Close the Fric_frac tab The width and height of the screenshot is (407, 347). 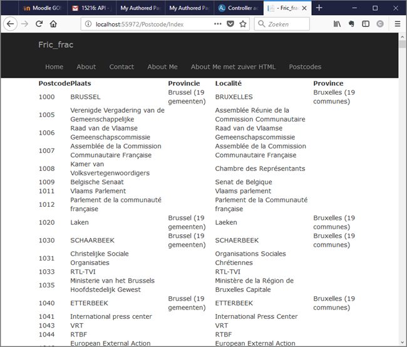(304, 8)
